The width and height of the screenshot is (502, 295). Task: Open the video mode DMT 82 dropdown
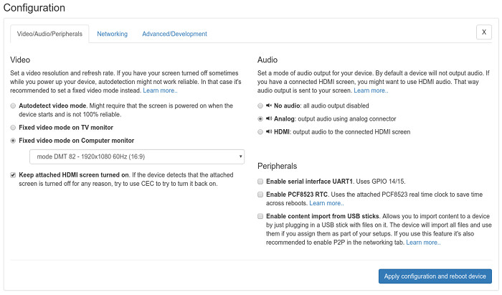tap(136, 157)
